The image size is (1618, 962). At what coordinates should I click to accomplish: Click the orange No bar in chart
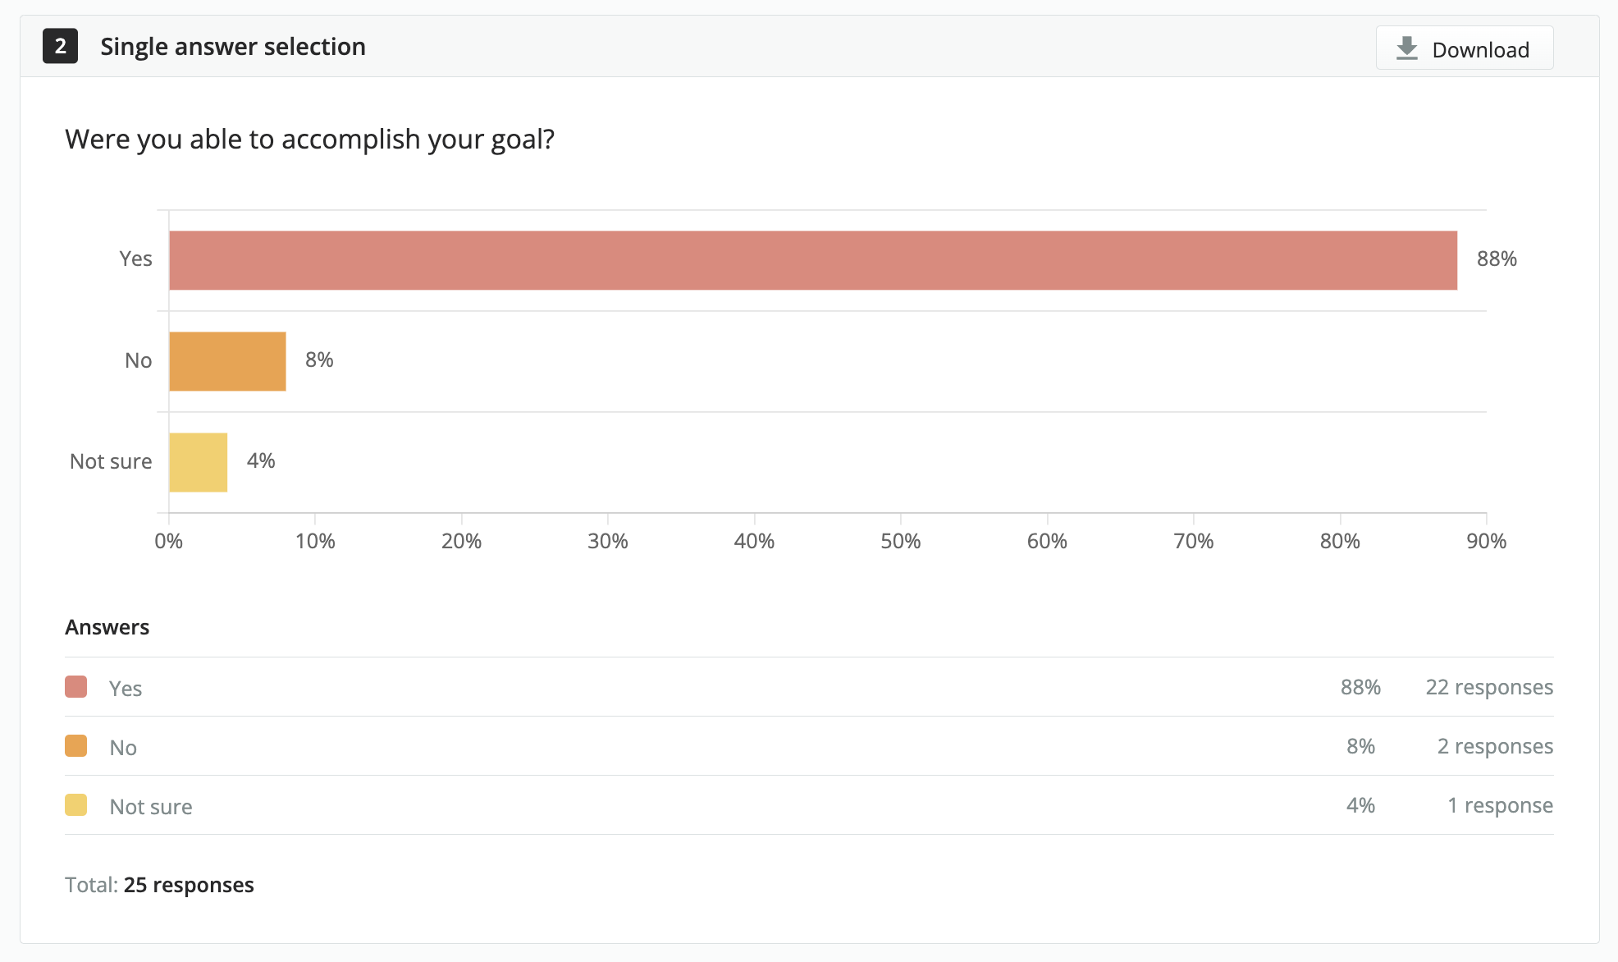pos(227,361)
